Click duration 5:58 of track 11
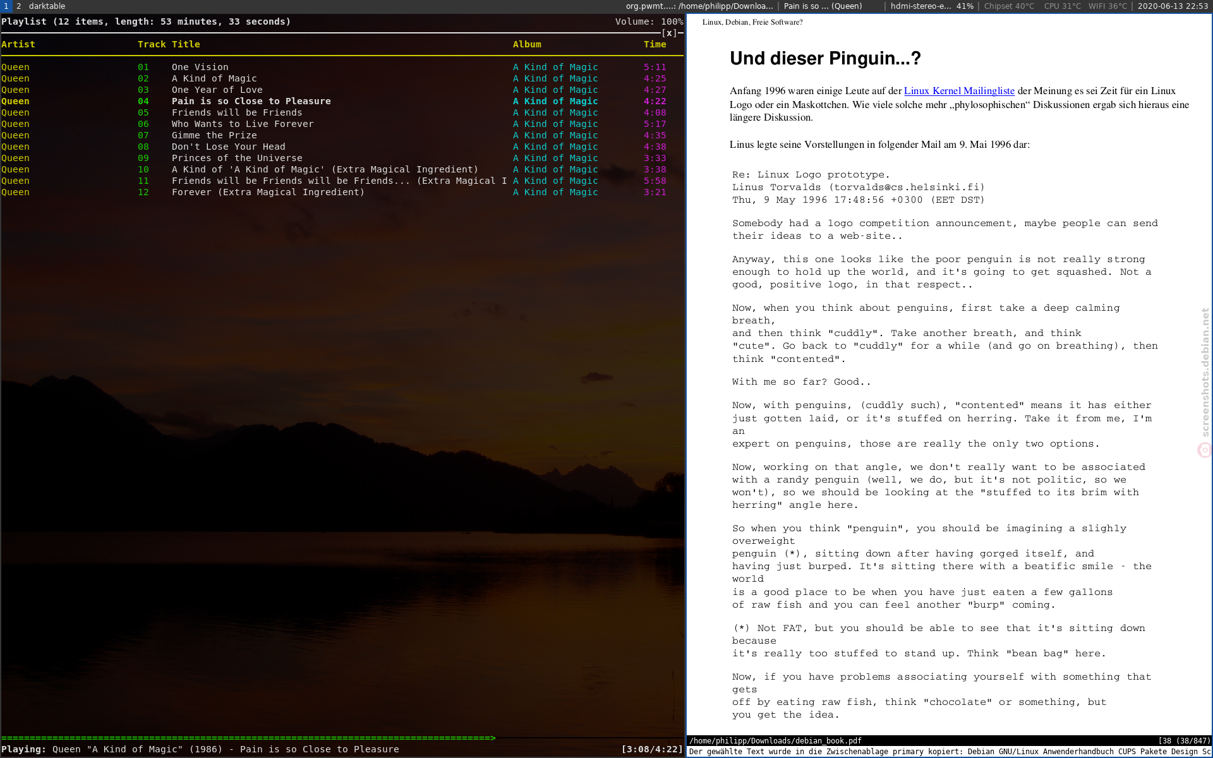1213x758 pixels. point(655,181)
